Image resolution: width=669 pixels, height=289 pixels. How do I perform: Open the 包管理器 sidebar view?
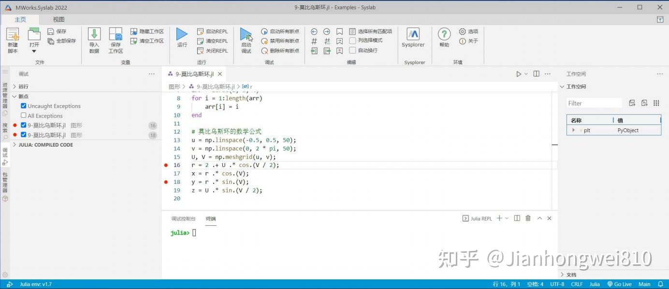click(x=5, y=187)
